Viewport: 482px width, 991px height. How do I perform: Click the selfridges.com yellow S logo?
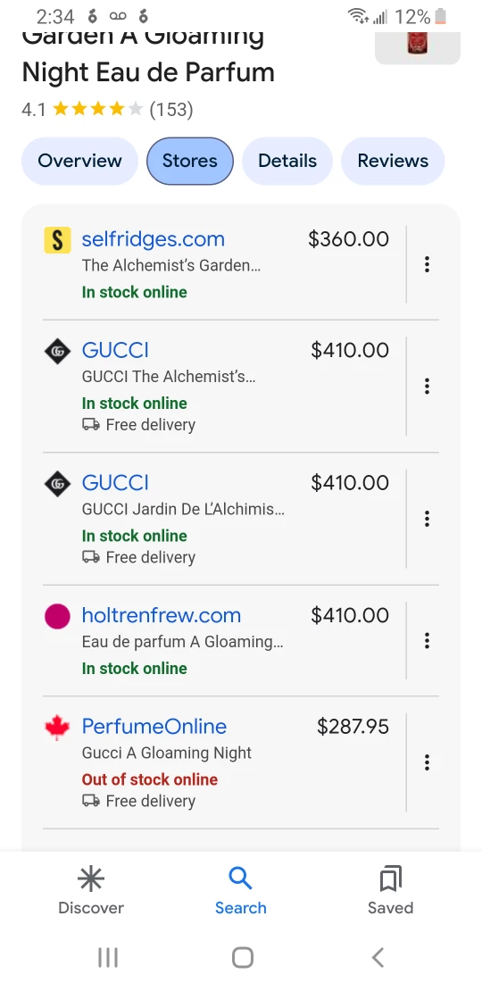point(57,240)
